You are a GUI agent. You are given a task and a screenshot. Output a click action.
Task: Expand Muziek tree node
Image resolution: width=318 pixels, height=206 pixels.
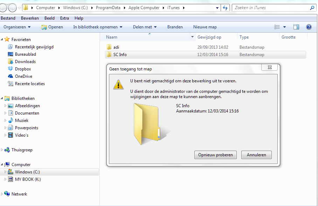[x=5, y=120]
